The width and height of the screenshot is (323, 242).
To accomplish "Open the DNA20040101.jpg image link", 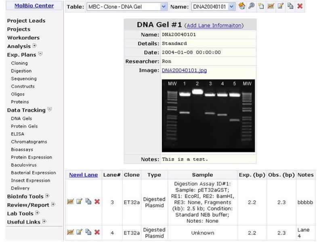I will [184, 70].
